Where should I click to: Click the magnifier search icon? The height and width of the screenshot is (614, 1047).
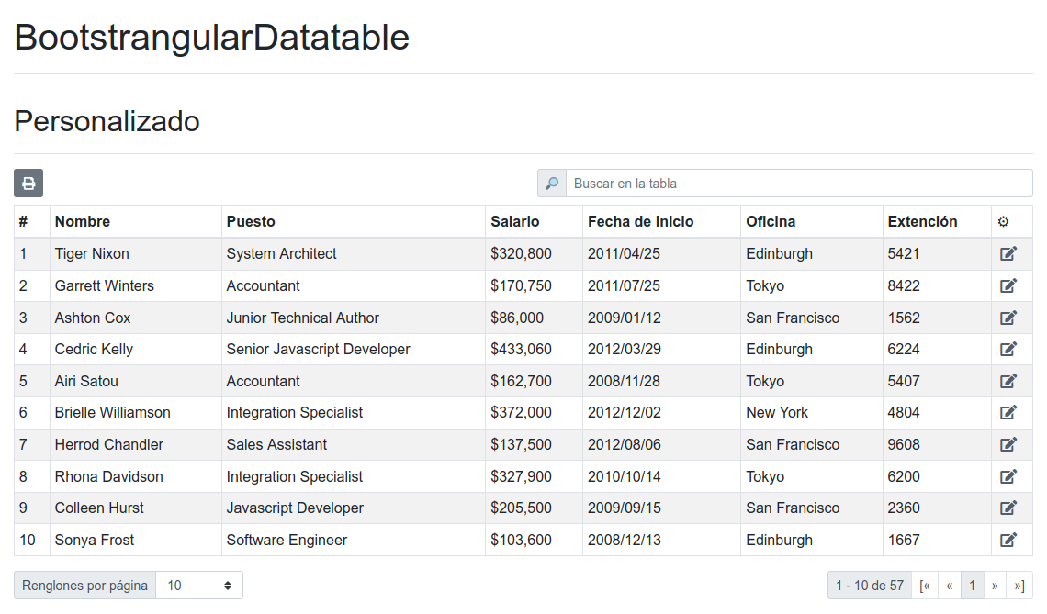[552, 183]
